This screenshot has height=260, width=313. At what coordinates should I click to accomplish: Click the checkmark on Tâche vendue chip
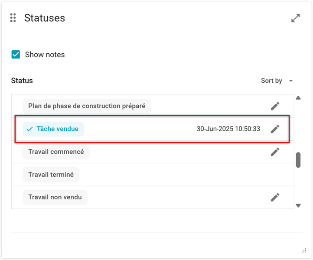coord(29,129)
